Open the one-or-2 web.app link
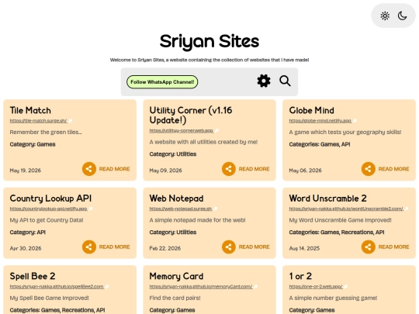This screenshot has width=419, height=314. coord(318,287)
